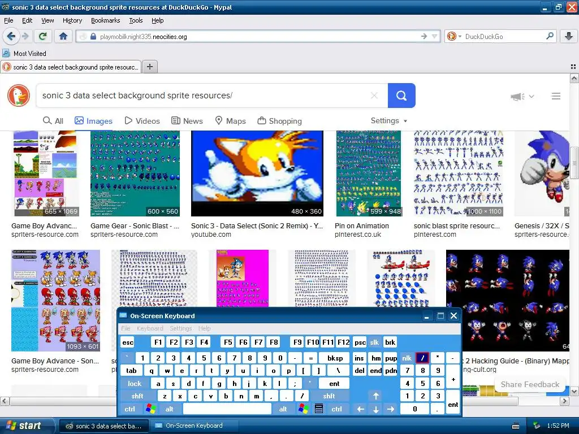This screenshot has height=434, width=579.
Task: Open the History menu
Action: (x=72, y=20)
